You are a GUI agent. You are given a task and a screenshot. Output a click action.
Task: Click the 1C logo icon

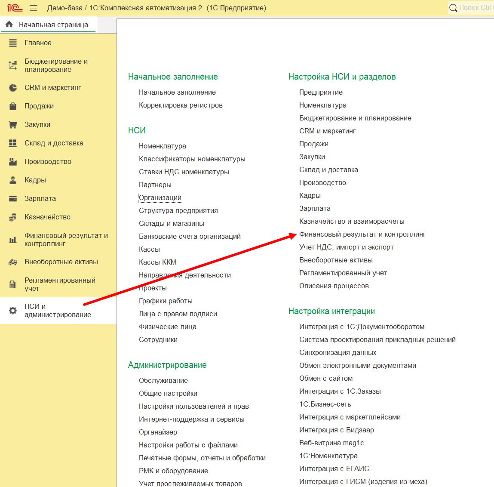click(15, 8)
